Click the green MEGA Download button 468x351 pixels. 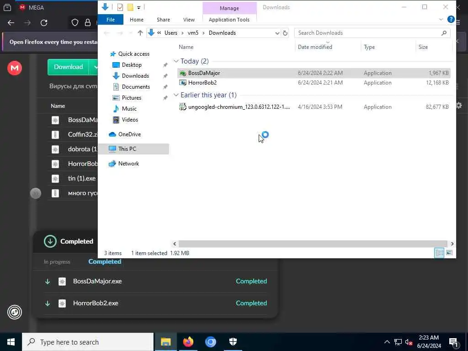coord(69,67)
